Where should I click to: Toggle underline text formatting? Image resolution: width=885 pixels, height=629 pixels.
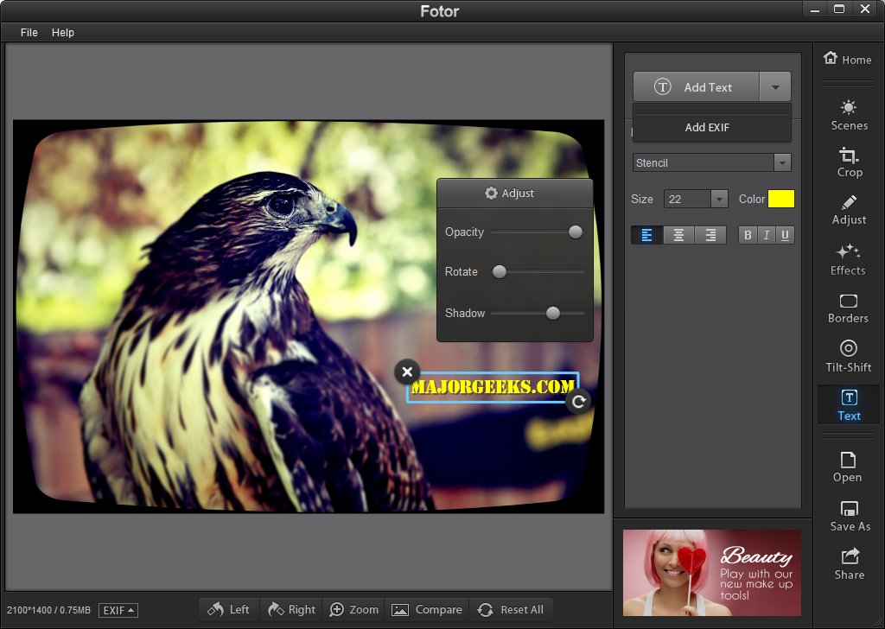click(x=785, y=235)
